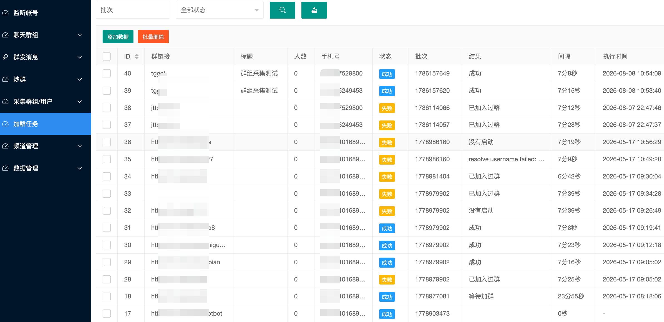Click the 聊天群组 sidebar gauge icon
Viewport: 664px width, 322px height.
click(x=6, y=35)
